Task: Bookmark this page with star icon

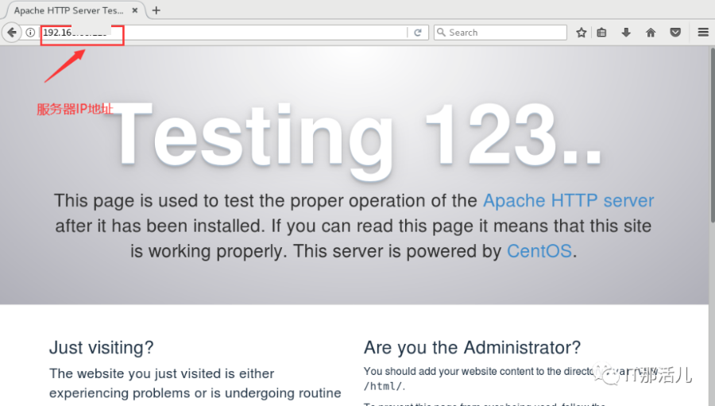Action: [582, 33]
